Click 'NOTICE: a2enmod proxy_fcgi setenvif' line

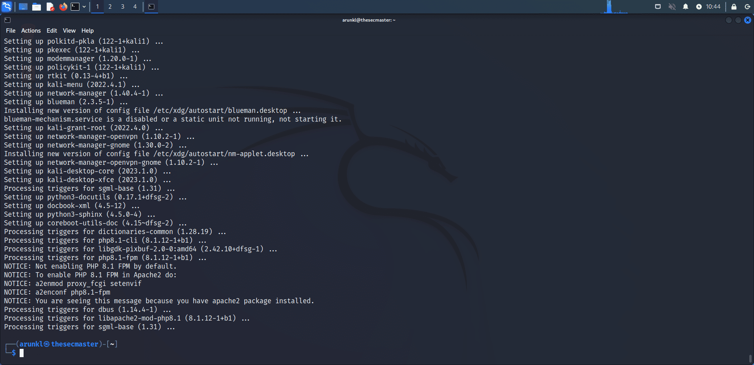[73, 284]
